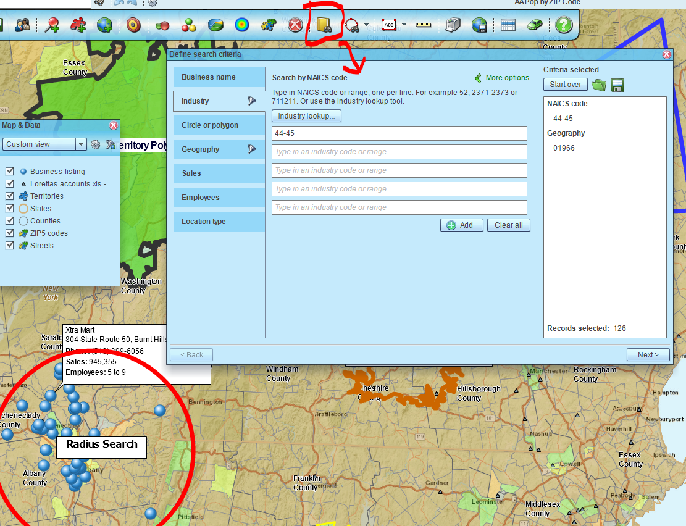
Task: Uncheck the Business listing layer checkbox
Action: 10,171
